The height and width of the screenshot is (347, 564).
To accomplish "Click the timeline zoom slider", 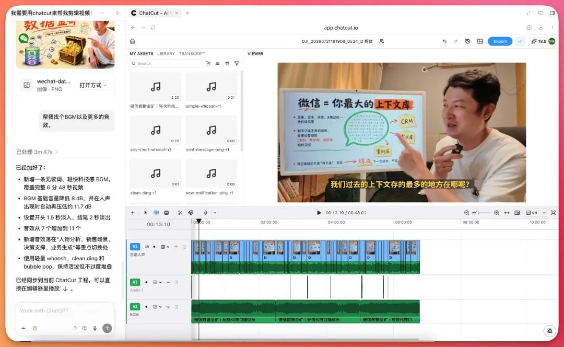I will tap(481, 213).
